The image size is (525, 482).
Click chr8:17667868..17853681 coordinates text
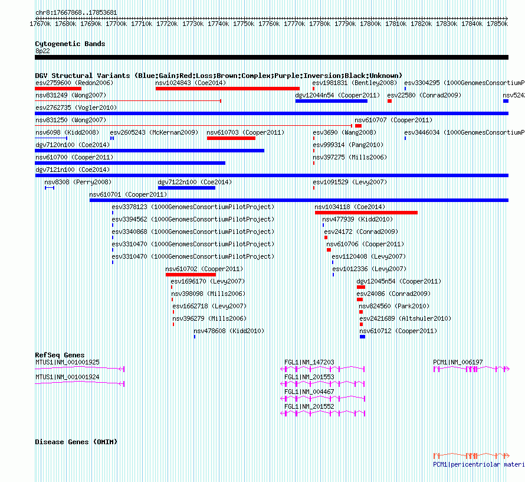[76, 13]
